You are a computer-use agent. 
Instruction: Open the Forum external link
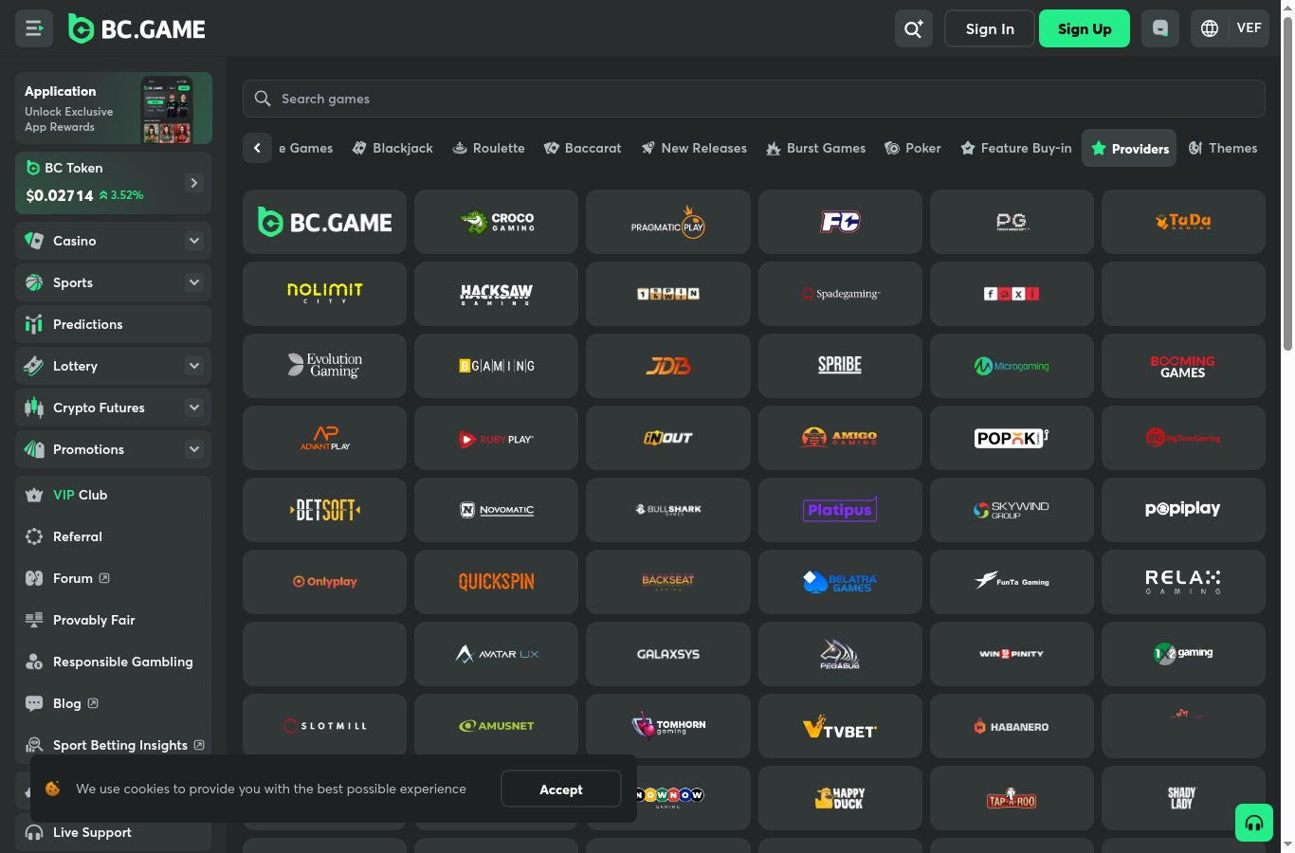pos(104,578)
